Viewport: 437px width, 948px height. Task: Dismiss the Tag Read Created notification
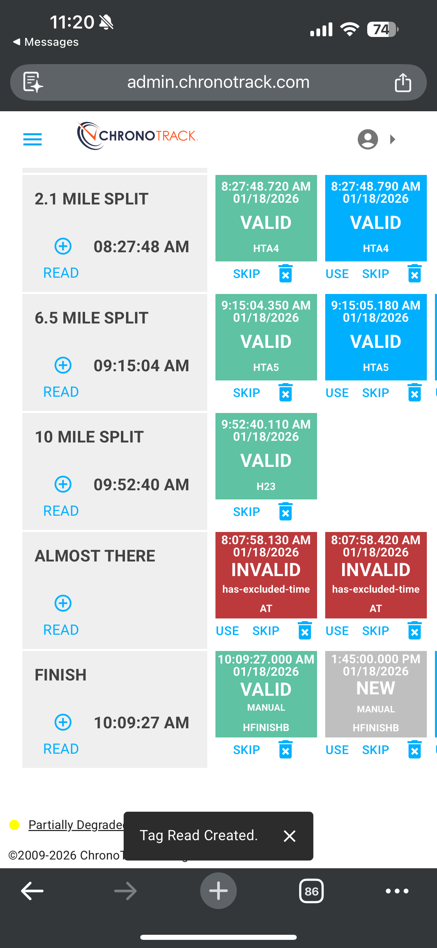click(290, 836)
